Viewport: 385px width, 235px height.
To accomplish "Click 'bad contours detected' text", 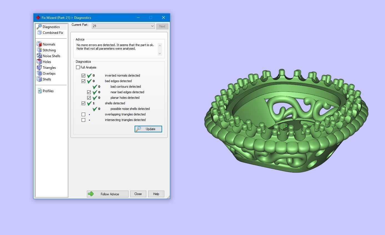I will point(125,87).
